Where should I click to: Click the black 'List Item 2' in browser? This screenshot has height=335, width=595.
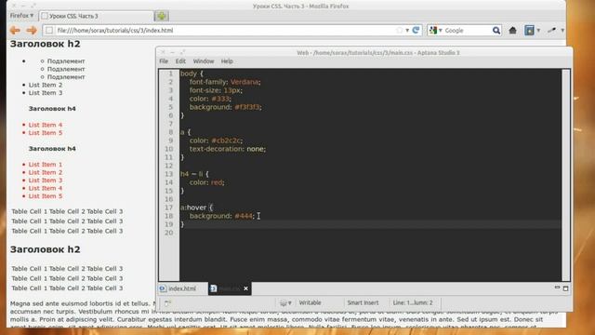[46, 85]
